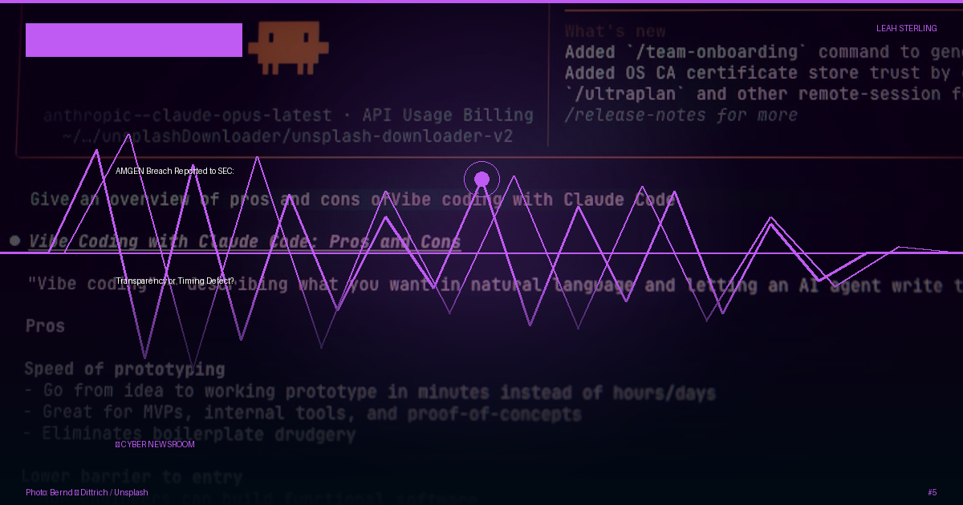Image resolution: width=963 pixels, height=505 pixels.
Task: Click the 'AMGEN Breach Reported to SEC:' headline
Action: 174,171
